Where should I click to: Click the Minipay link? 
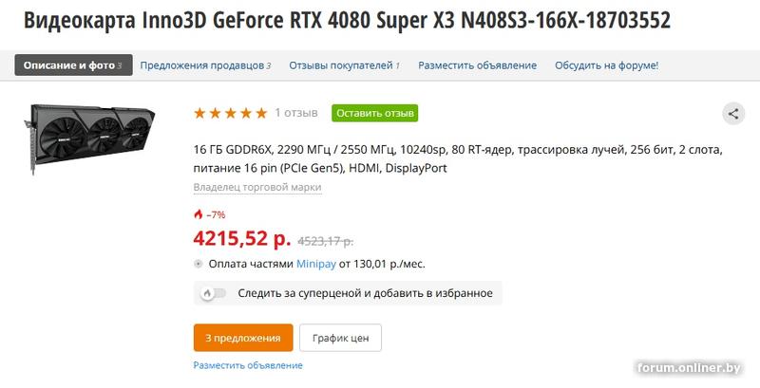tap(316, 264)
